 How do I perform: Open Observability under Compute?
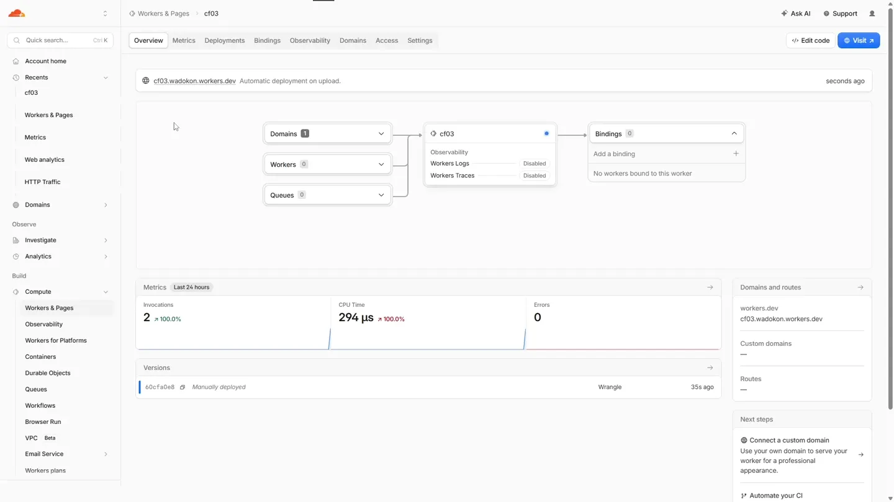point(43,324)
